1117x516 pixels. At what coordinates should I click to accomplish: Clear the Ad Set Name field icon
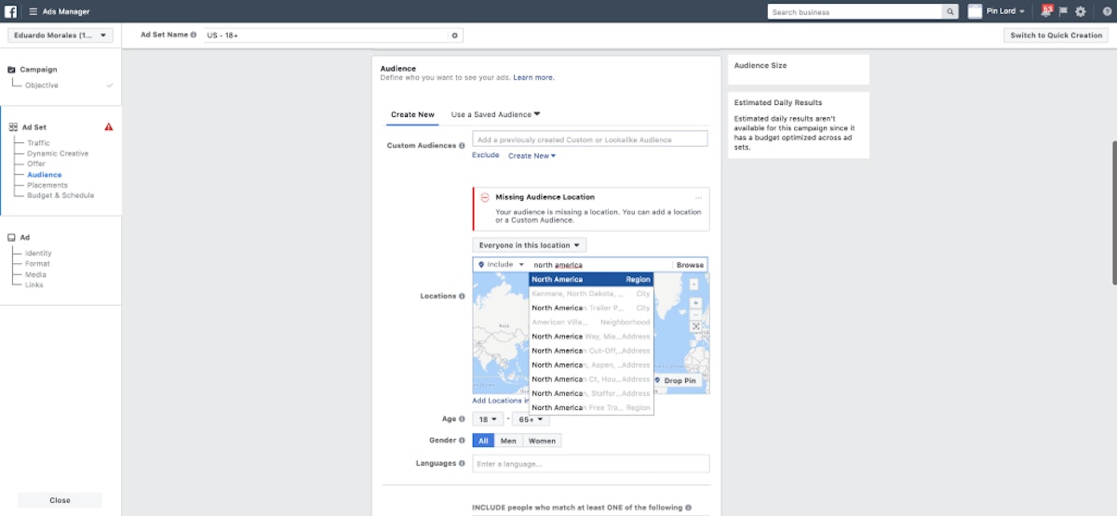tap(454, 35)
